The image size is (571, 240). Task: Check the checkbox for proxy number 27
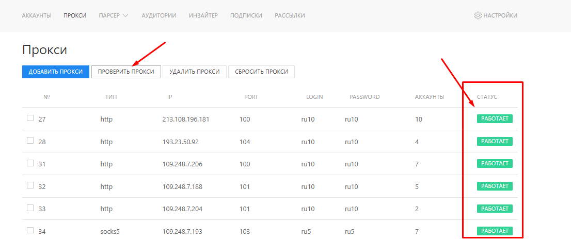tap(30, 118)
